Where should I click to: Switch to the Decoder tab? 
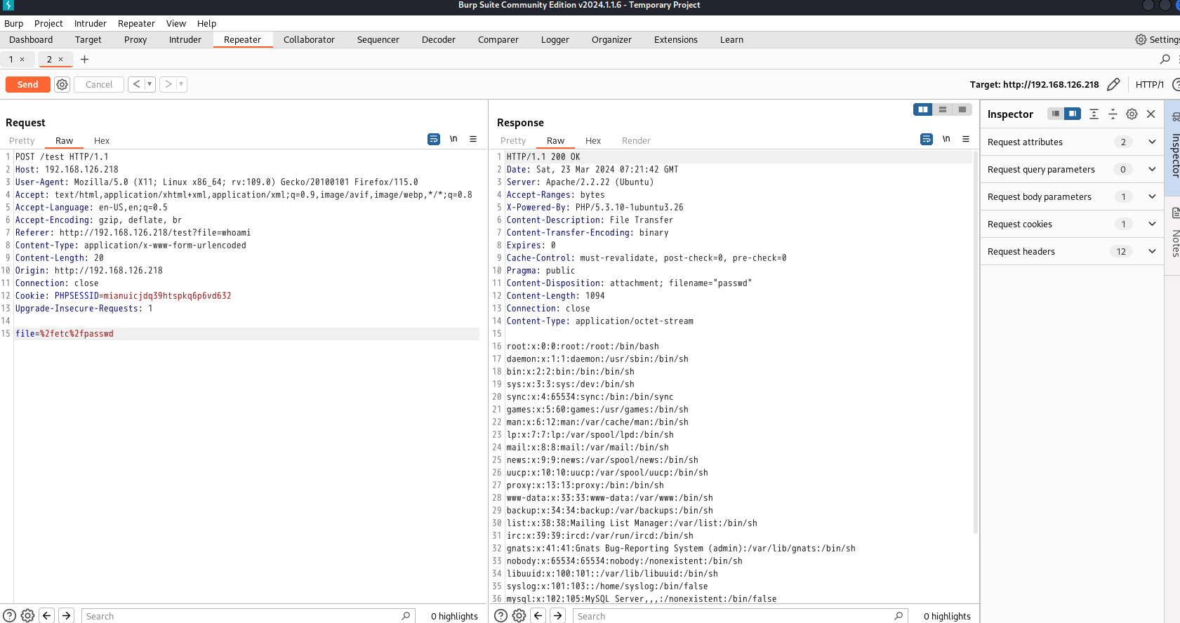pos(439,40)
